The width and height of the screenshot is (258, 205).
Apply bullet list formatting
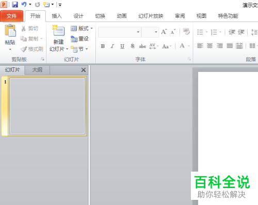click(x=200, y=32)
